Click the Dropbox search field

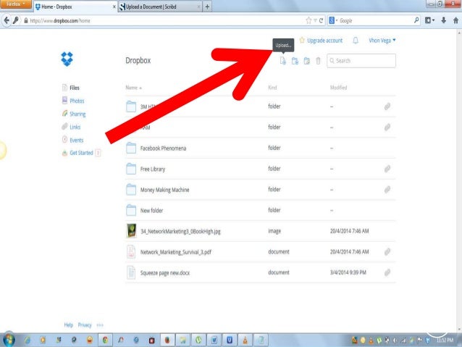pos(361,61)
